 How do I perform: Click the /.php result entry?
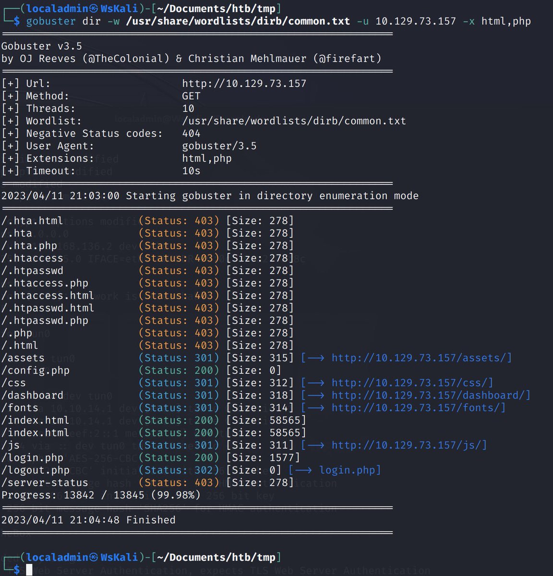pyautogui.click(x=17, y=333)
